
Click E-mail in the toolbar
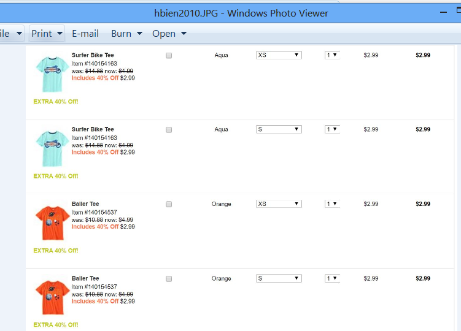point(85,33)
